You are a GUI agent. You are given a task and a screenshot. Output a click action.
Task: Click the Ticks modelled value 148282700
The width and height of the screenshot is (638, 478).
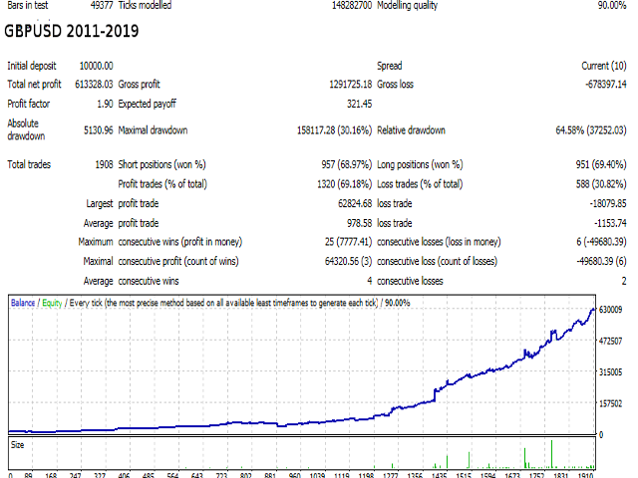coord(352,5)
